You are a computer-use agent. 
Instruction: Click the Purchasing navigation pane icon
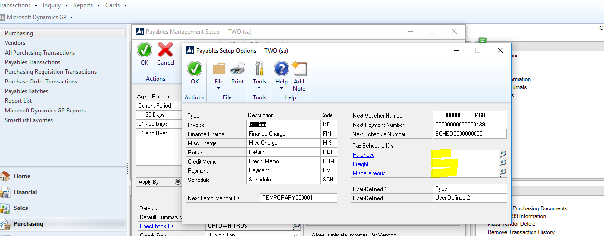click(x=5, y=224)
